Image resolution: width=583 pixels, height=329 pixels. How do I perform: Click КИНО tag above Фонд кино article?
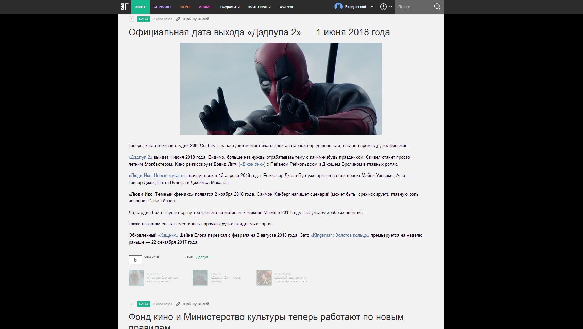click(x=144, y=304)
